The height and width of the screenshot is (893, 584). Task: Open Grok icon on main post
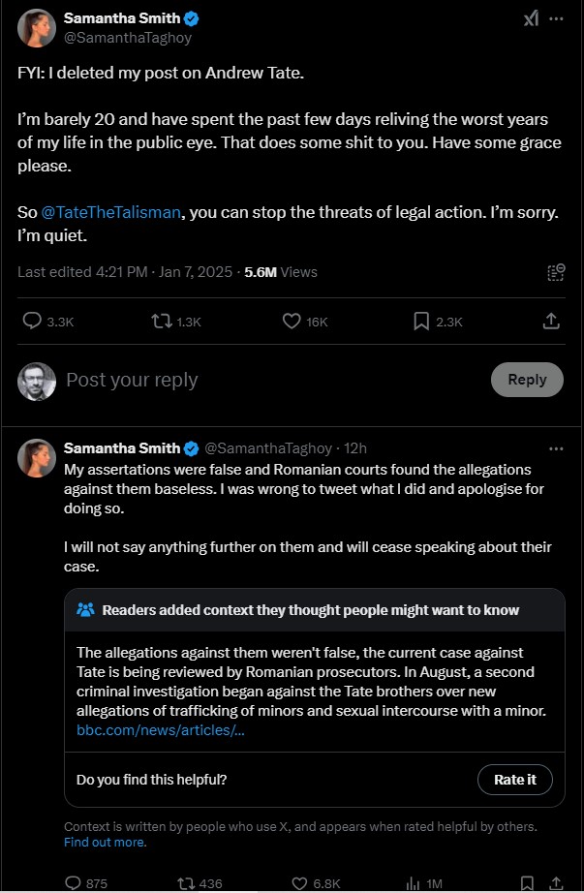pos(531,18)
